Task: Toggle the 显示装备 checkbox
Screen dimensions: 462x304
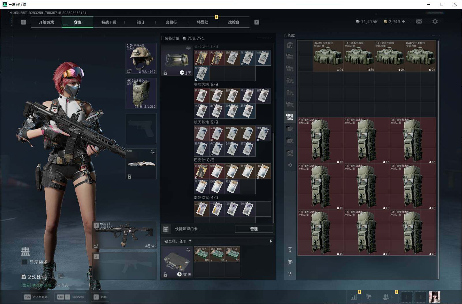Action: [x=24, y=262]
